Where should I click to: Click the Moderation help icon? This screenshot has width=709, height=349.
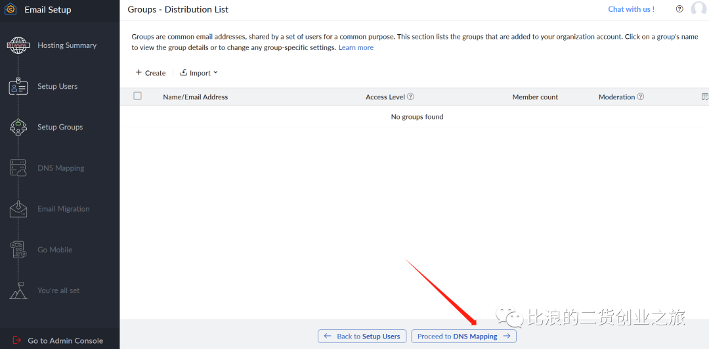click(641, 97)
